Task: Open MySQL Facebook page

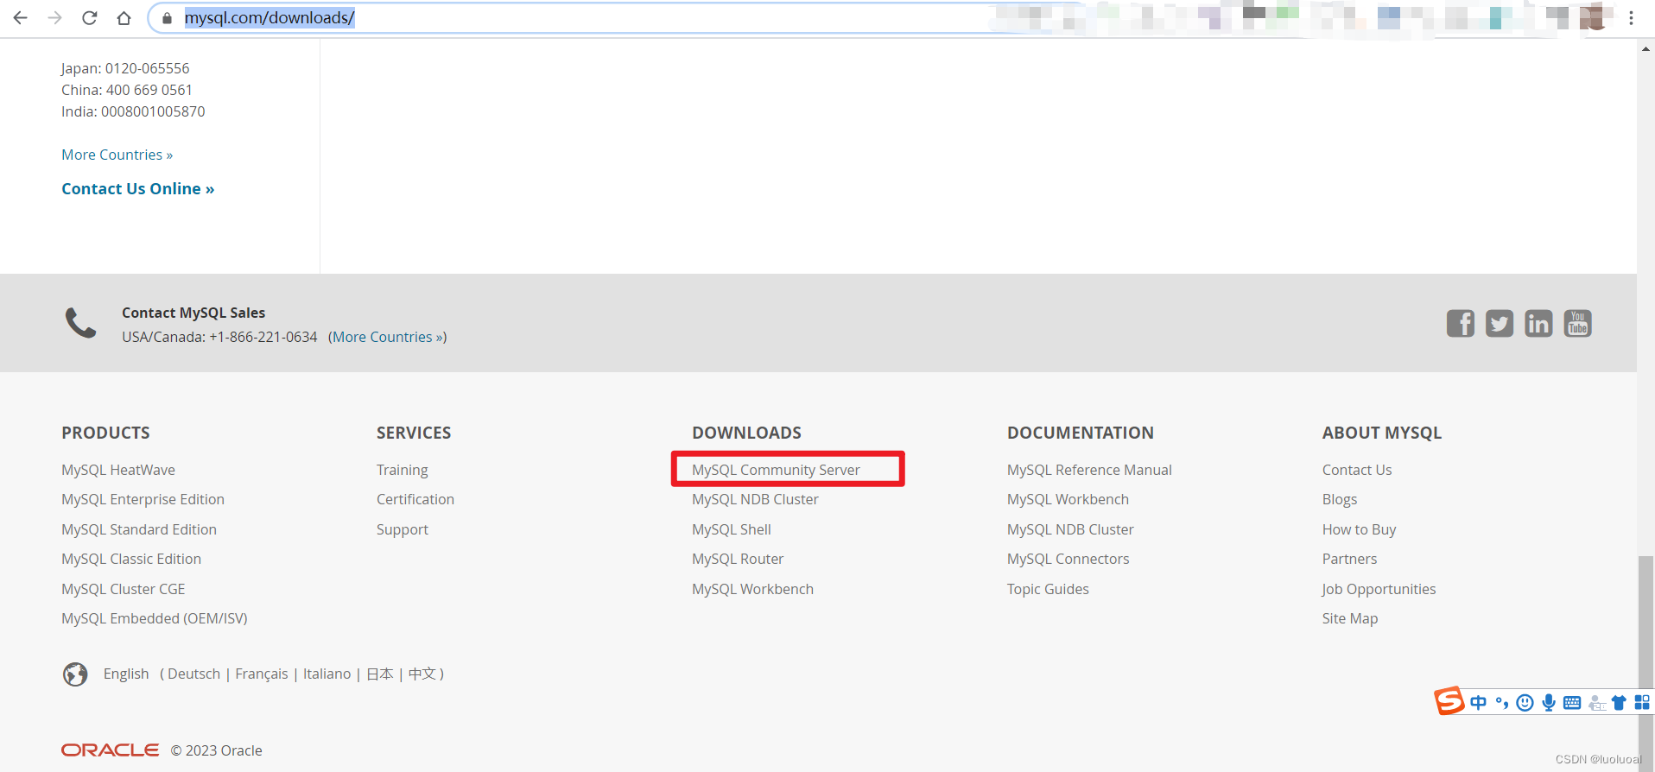Action: [x=1461, y=324]
